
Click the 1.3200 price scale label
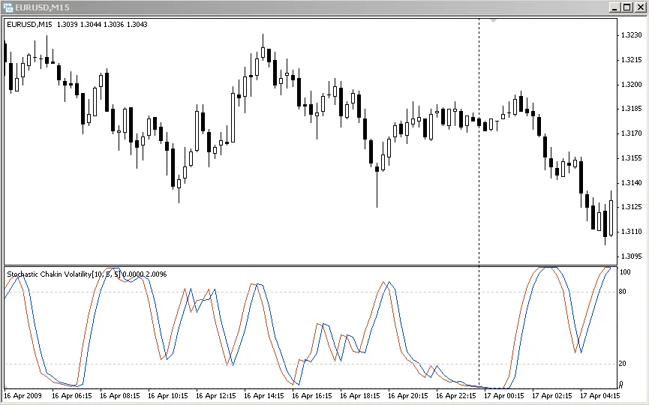pyautogui.click(x=630, y=85)
